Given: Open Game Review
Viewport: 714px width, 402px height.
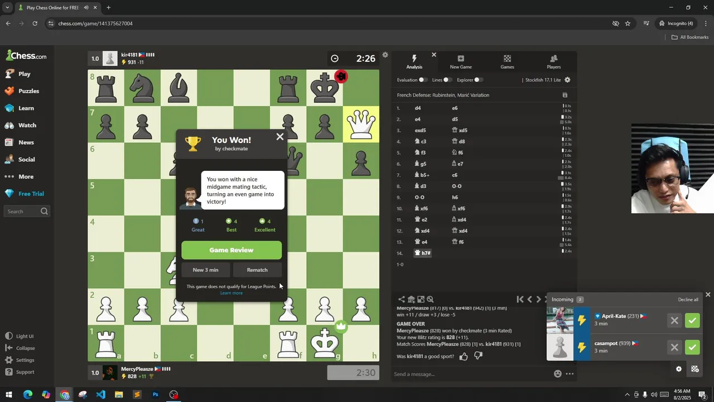Looking at the screenshot, I should [231, 250].
